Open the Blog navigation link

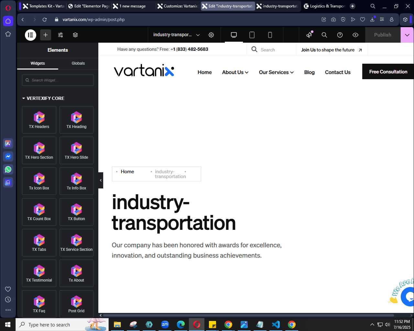309,72
